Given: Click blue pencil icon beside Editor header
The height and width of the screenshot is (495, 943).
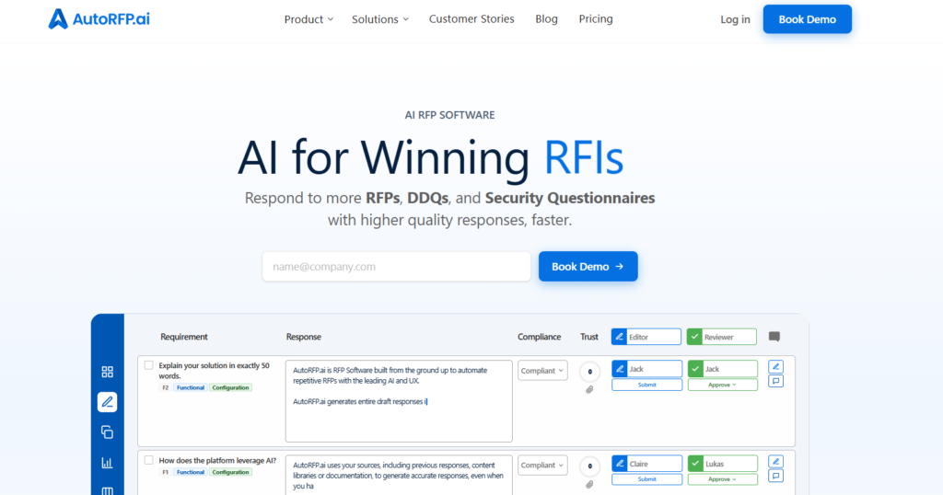Looking at the screenshot, I should click(x=619, y=337).
